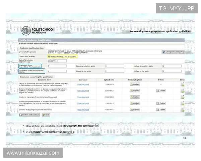Viewport: 201px width, 161px height.
Task: Click the Cumulative Grade Point Average field
Action: (x=57, y=71)
